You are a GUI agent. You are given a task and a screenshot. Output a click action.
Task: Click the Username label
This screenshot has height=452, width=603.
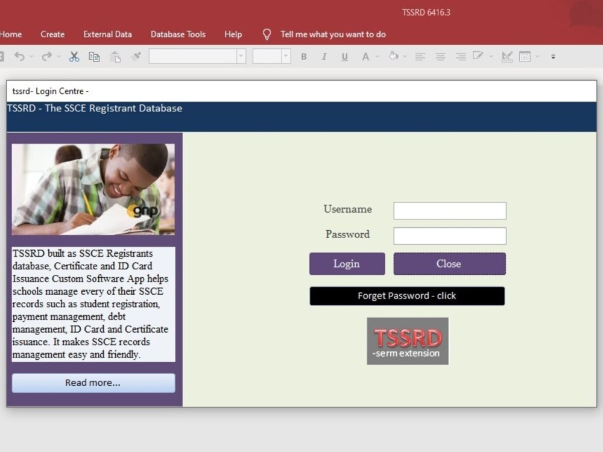(348, 209)
